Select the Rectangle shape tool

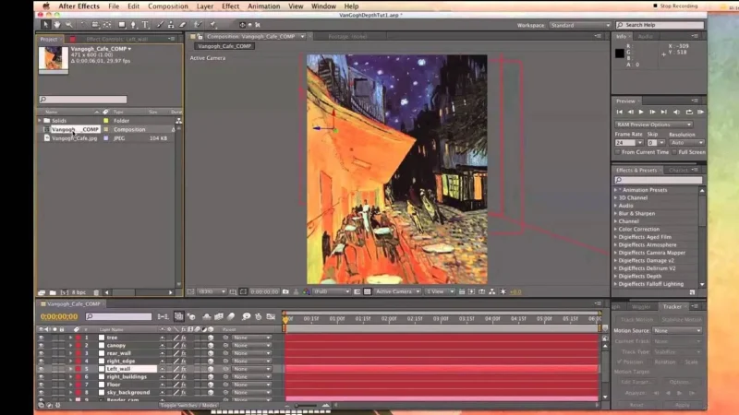[x=121, y=25]
